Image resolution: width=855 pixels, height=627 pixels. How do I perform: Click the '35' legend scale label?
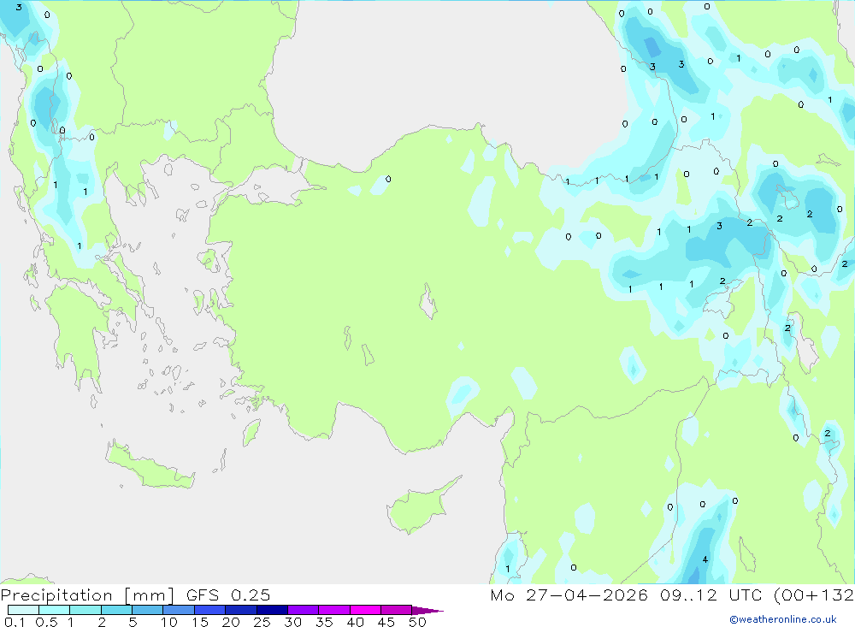click(324, 622)
